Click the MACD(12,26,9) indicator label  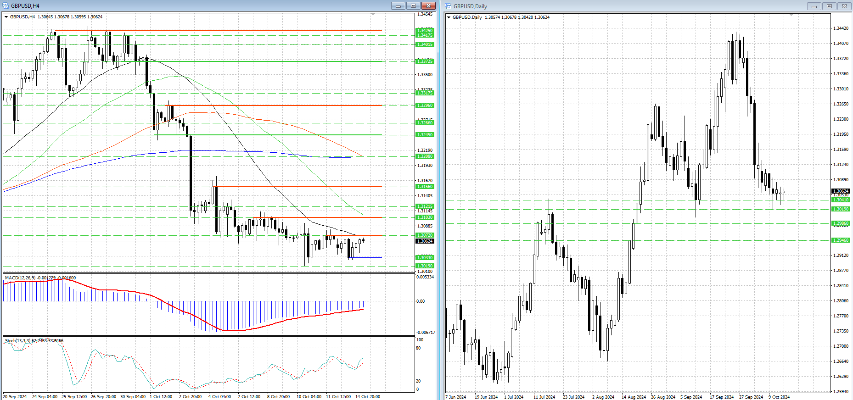click(x=40, y=278)
